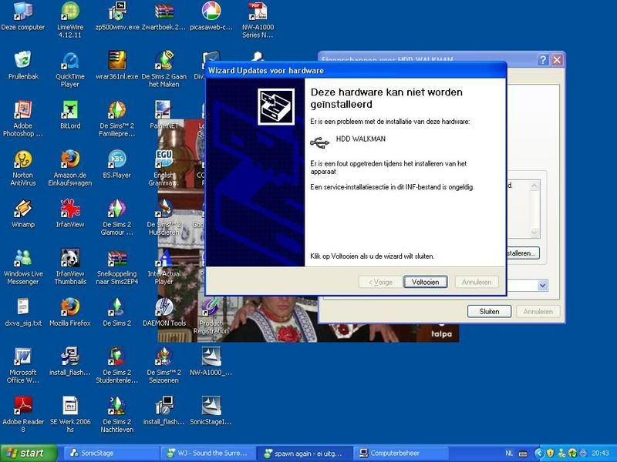Image resolution: width=617 pixels, height=462 pixels.
Task: Launch InterActual Player shortcut
Action: pos(164,266)
